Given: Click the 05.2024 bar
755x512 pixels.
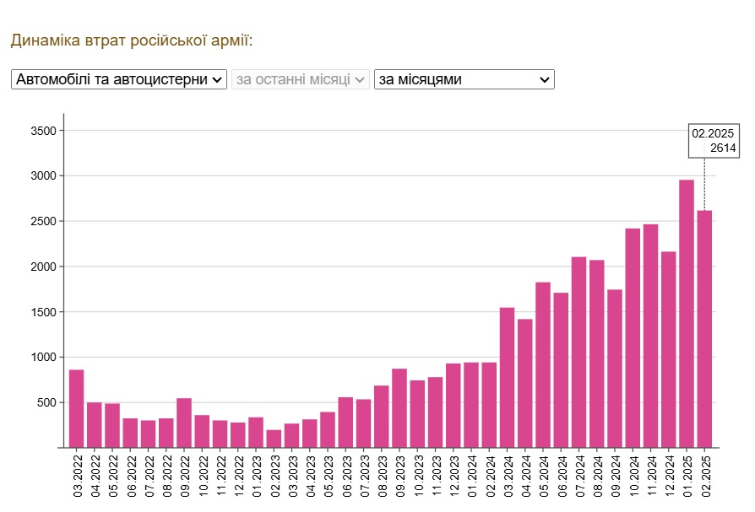Looking at the screenshot, I should coord(543,365).
